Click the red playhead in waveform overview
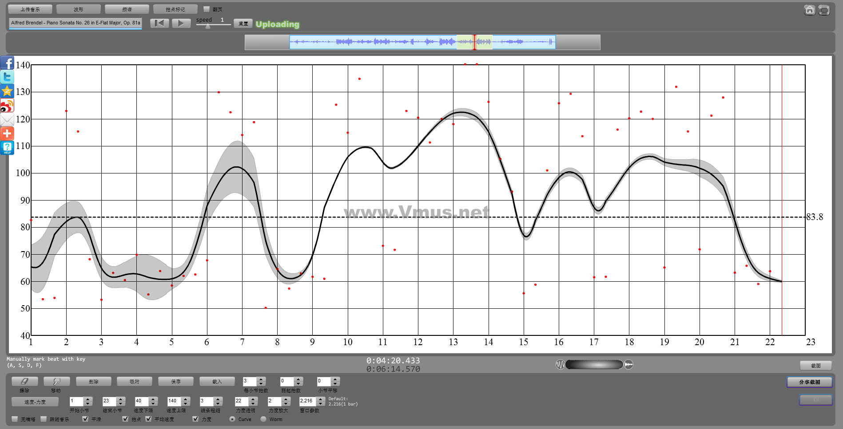The width and height of the screenshot is (843, 429). (474, 42)
